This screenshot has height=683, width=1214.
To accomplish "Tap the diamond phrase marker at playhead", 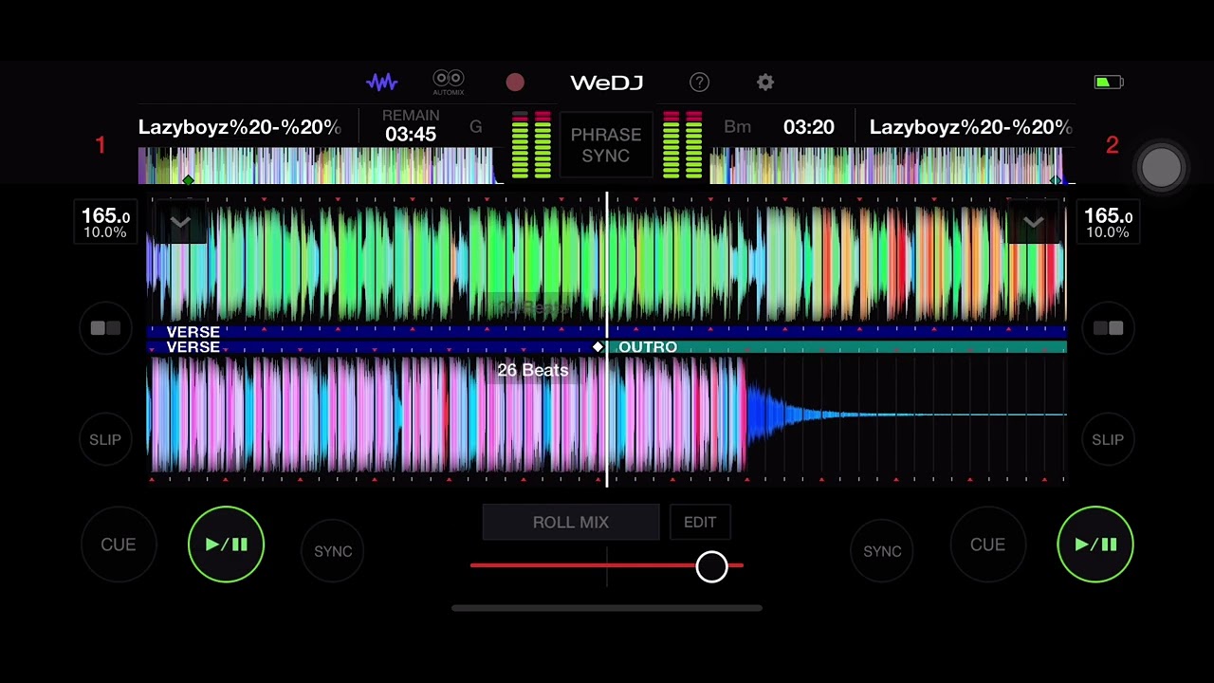I will (598, 347).
